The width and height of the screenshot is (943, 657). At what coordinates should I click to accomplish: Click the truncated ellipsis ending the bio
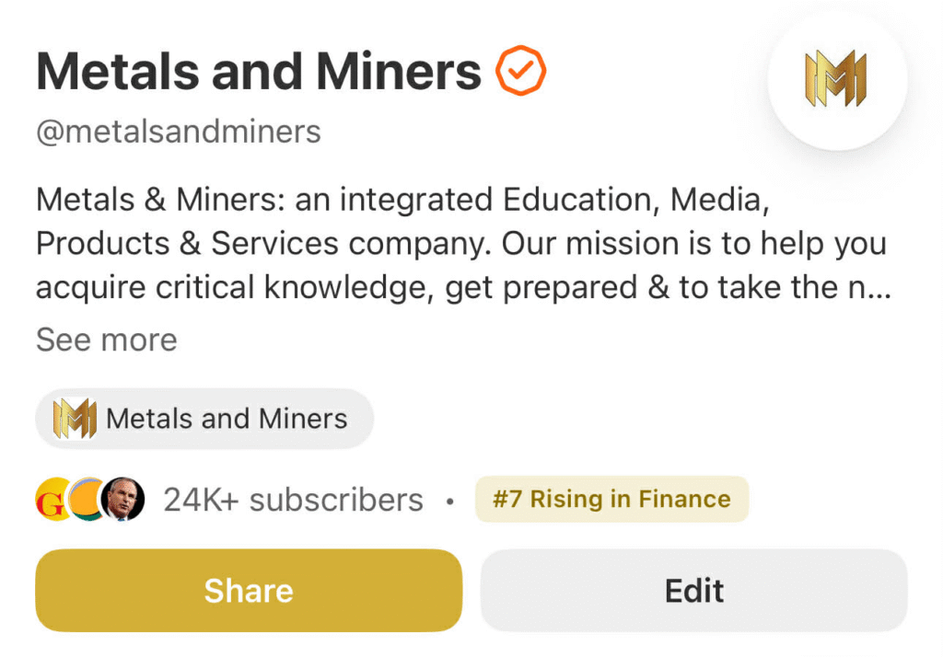879,289
